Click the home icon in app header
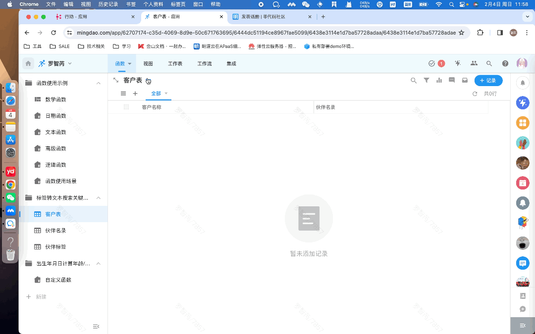This screenshot has width=535, height=334. coord(28,63)
